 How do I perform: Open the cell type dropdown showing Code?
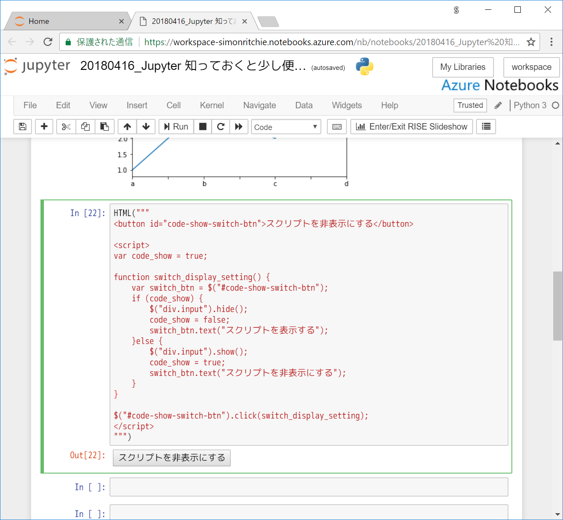[x=286, y=127]
